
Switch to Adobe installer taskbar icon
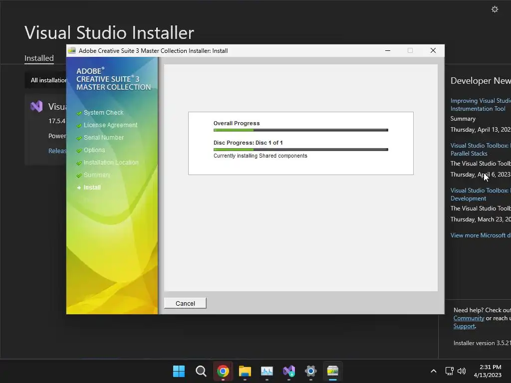(333, 371)
